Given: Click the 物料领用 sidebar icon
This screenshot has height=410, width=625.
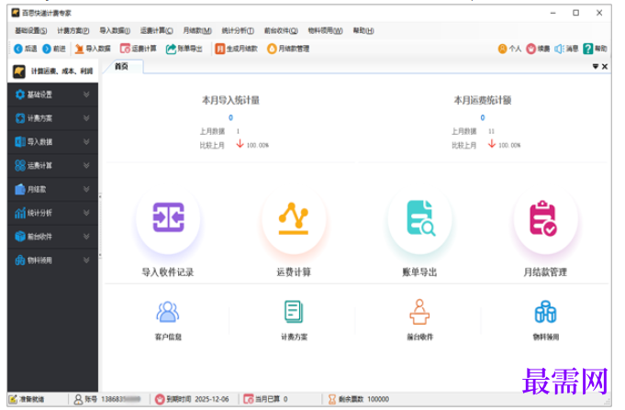Looking at the screenshot, I should point(20,260).
